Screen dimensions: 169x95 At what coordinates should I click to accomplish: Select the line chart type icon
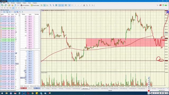click(x=47, y=5)
